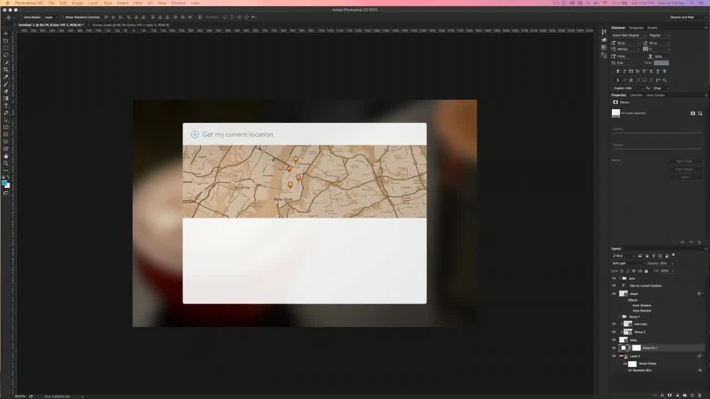710x399 pixels.
Task: Select the Drop Shadow effect row
Action: pyautogui.click(x=642, y=311)
